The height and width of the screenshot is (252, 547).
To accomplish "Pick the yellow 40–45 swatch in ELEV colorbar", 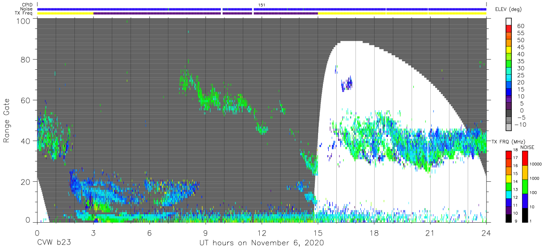I will point(509,51).
